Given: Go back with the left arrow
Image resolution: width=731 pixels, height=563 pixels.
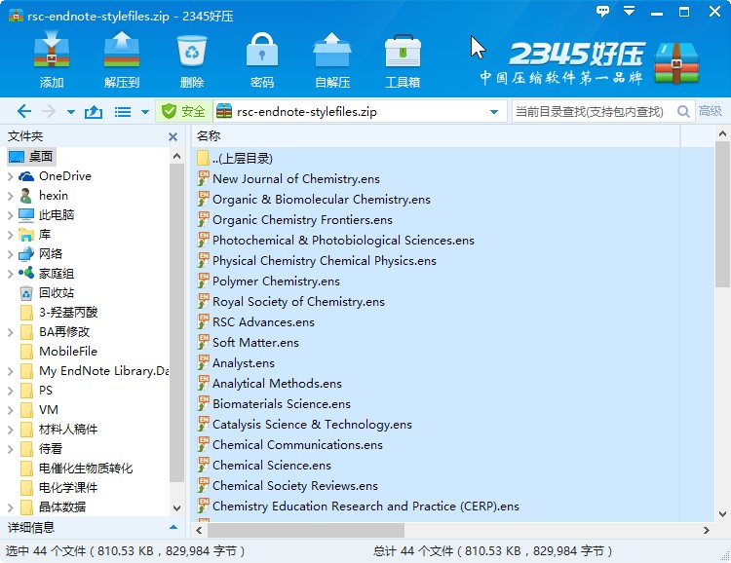Looking at the screenshot, I should tap(24, 111).
